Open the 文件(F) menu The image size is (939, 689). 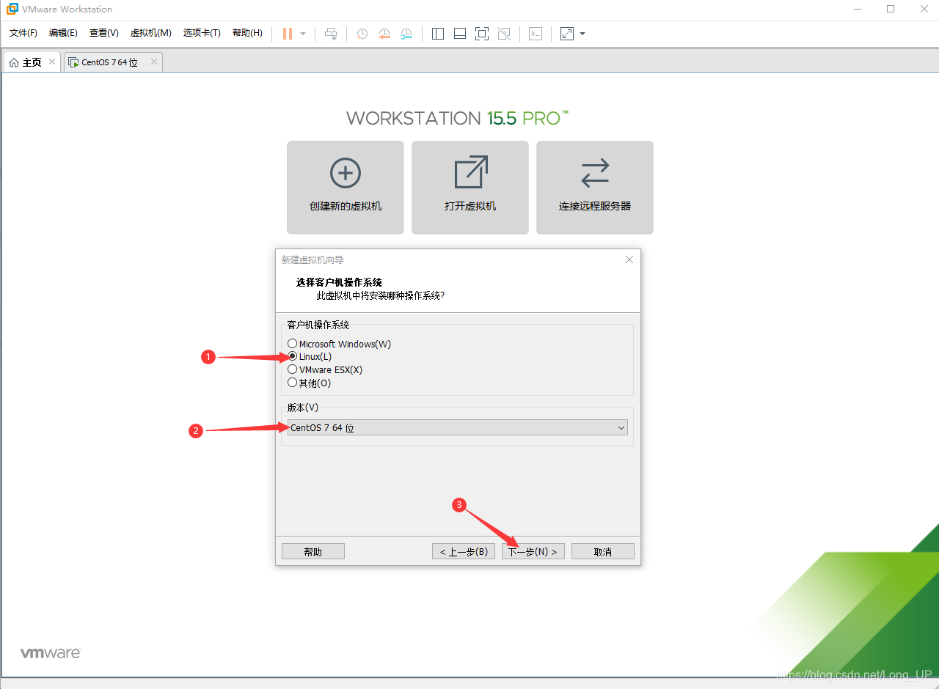point(23,33)
